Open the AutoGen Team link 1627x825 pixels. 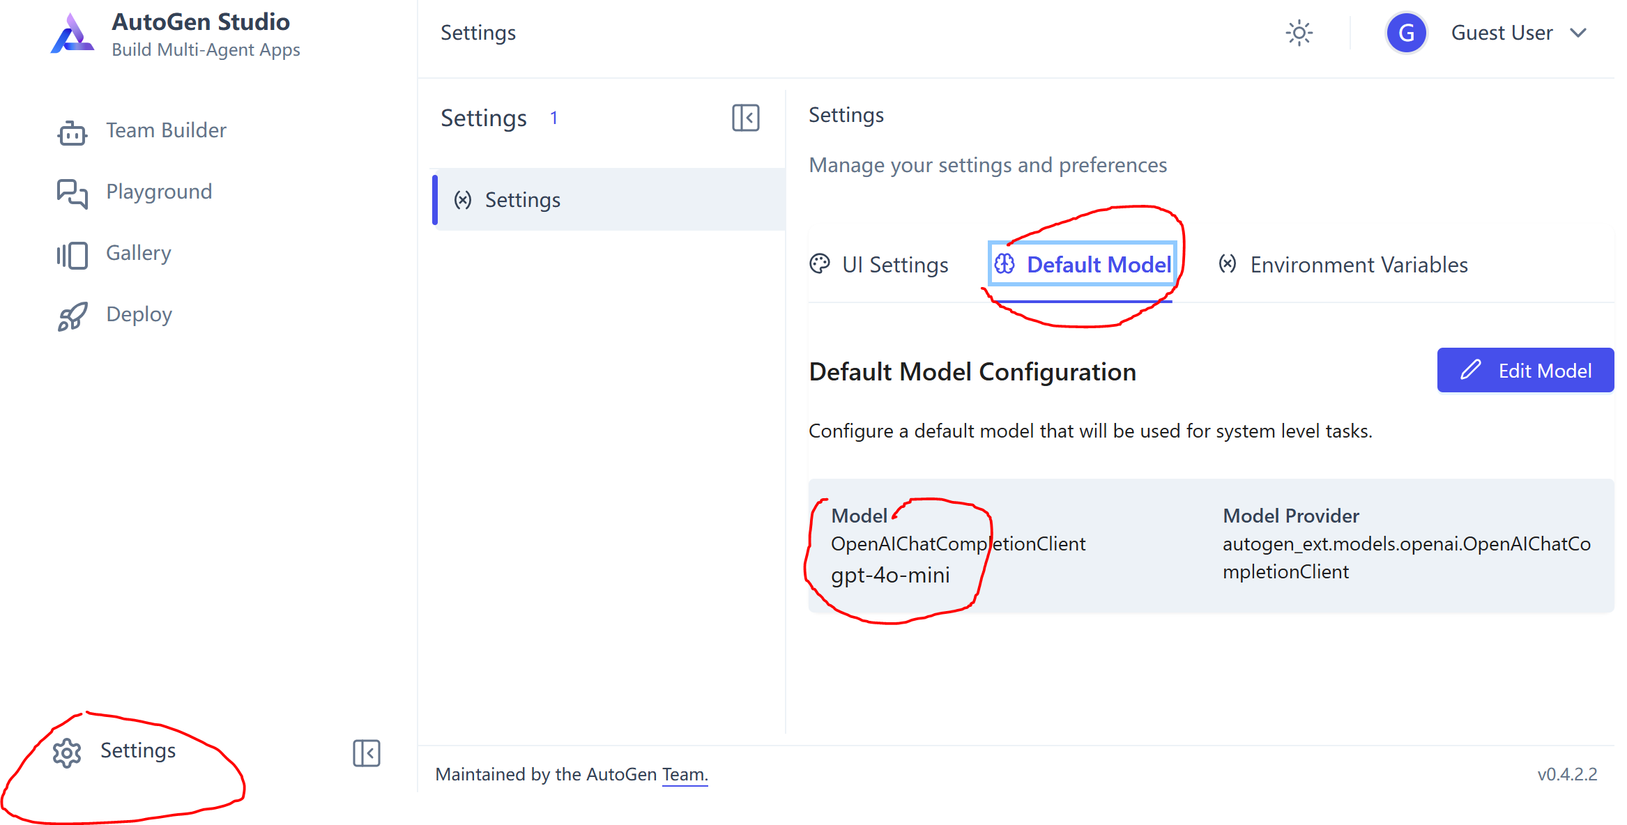click(684, 774)
